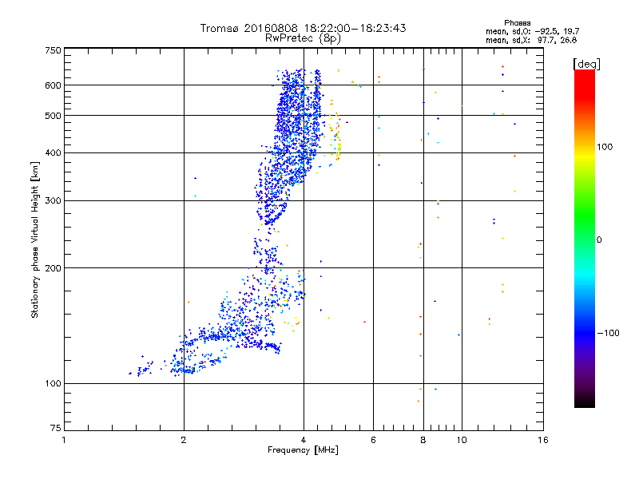Click the '10' x-axis tick label
639x479 pixels.
click(462, 440)
